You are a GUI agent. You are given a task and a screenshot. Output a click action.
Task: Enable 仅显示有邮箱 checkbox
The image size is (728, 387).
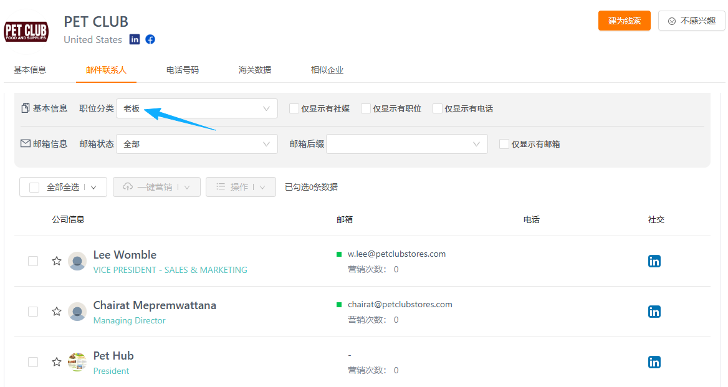click(504, 144)
